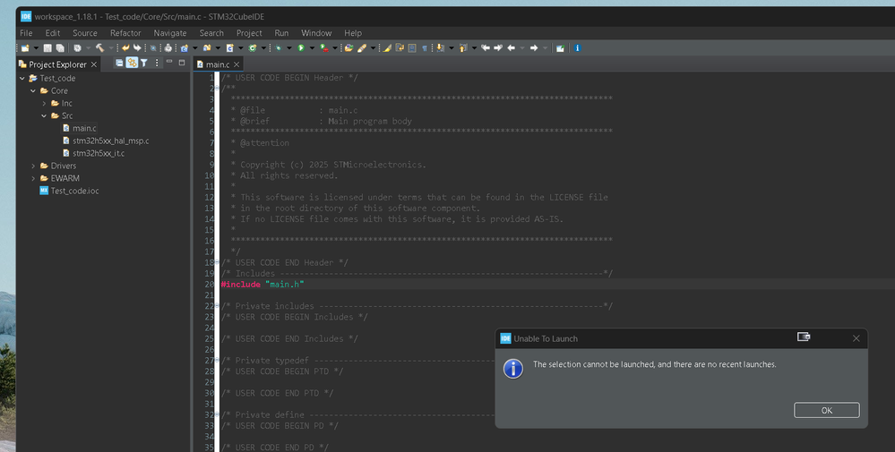Click the Back navigation arrow

[512, 47]
